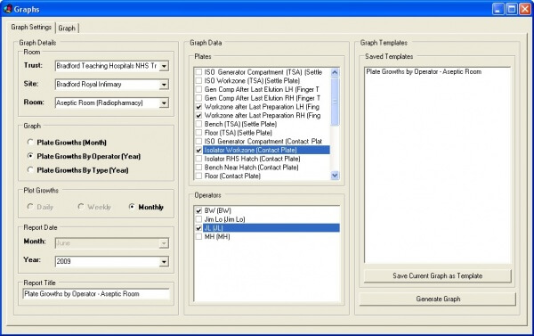Select Plate Growths By Operator (Year) option
Image resolution: width=534 pixels, height=336 pixels.
pos(30,156)
